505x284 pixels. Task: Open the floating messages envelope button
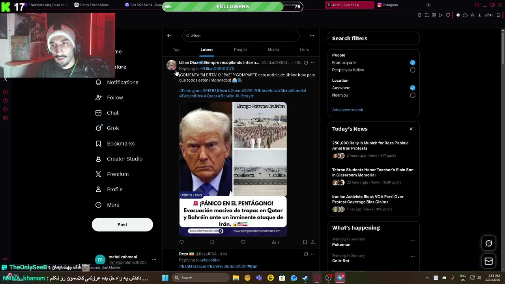click(488, 261)
